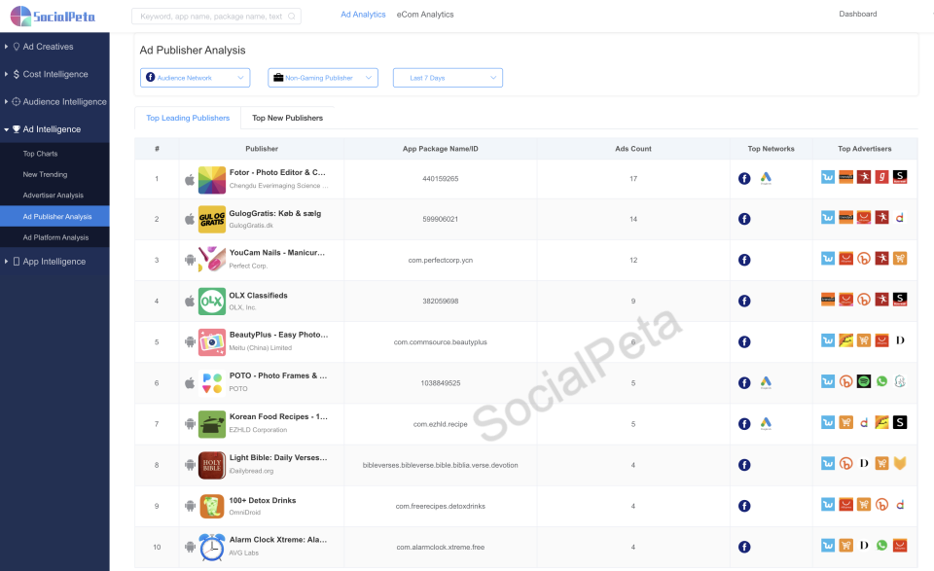Select the WhatsApp advertiser icon in Alarm Clock Xtreme row
Viewport: 934px width, 571px height.
pos(881,545)
